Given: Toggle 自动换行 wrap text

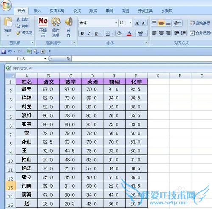Looking at the screenshot, I should (x=200, y=23).
